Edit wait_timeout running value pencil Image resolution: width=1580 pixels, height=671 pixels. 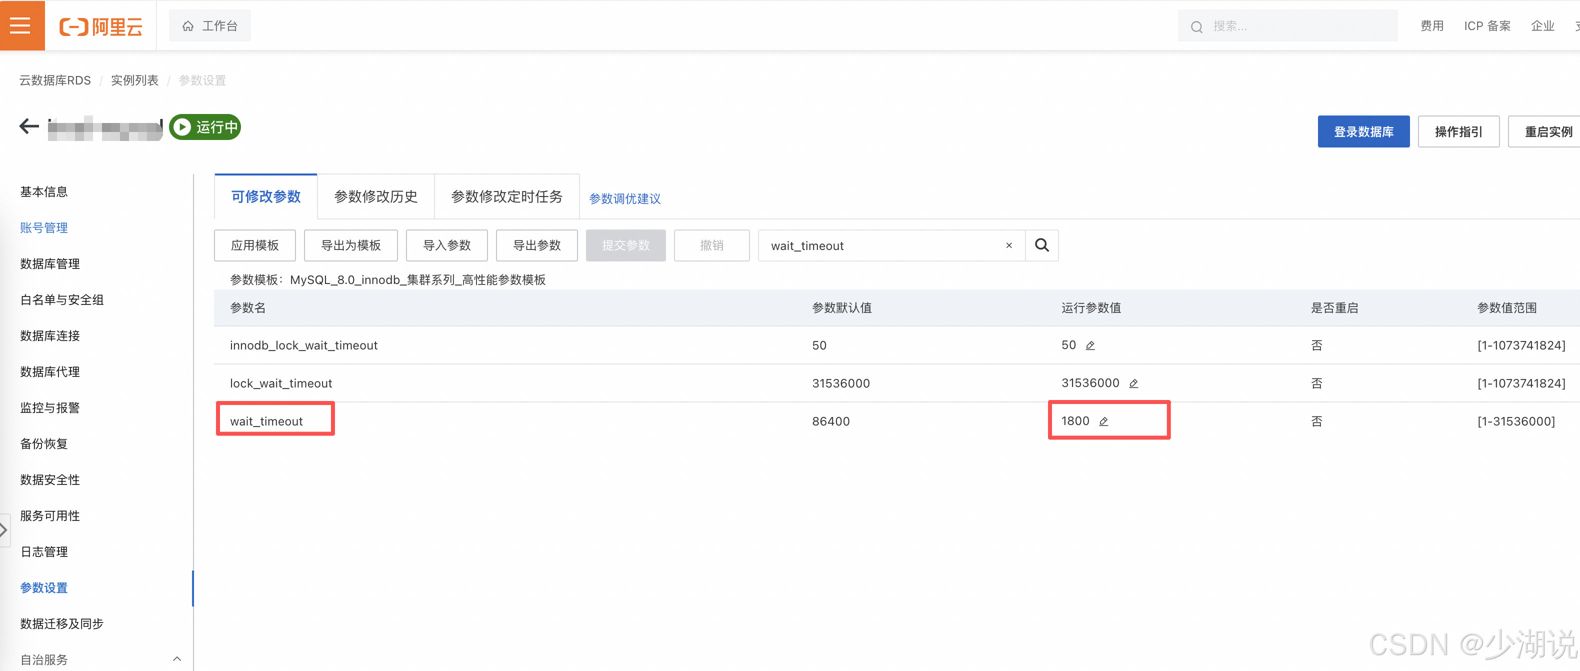coord(1103,422)
